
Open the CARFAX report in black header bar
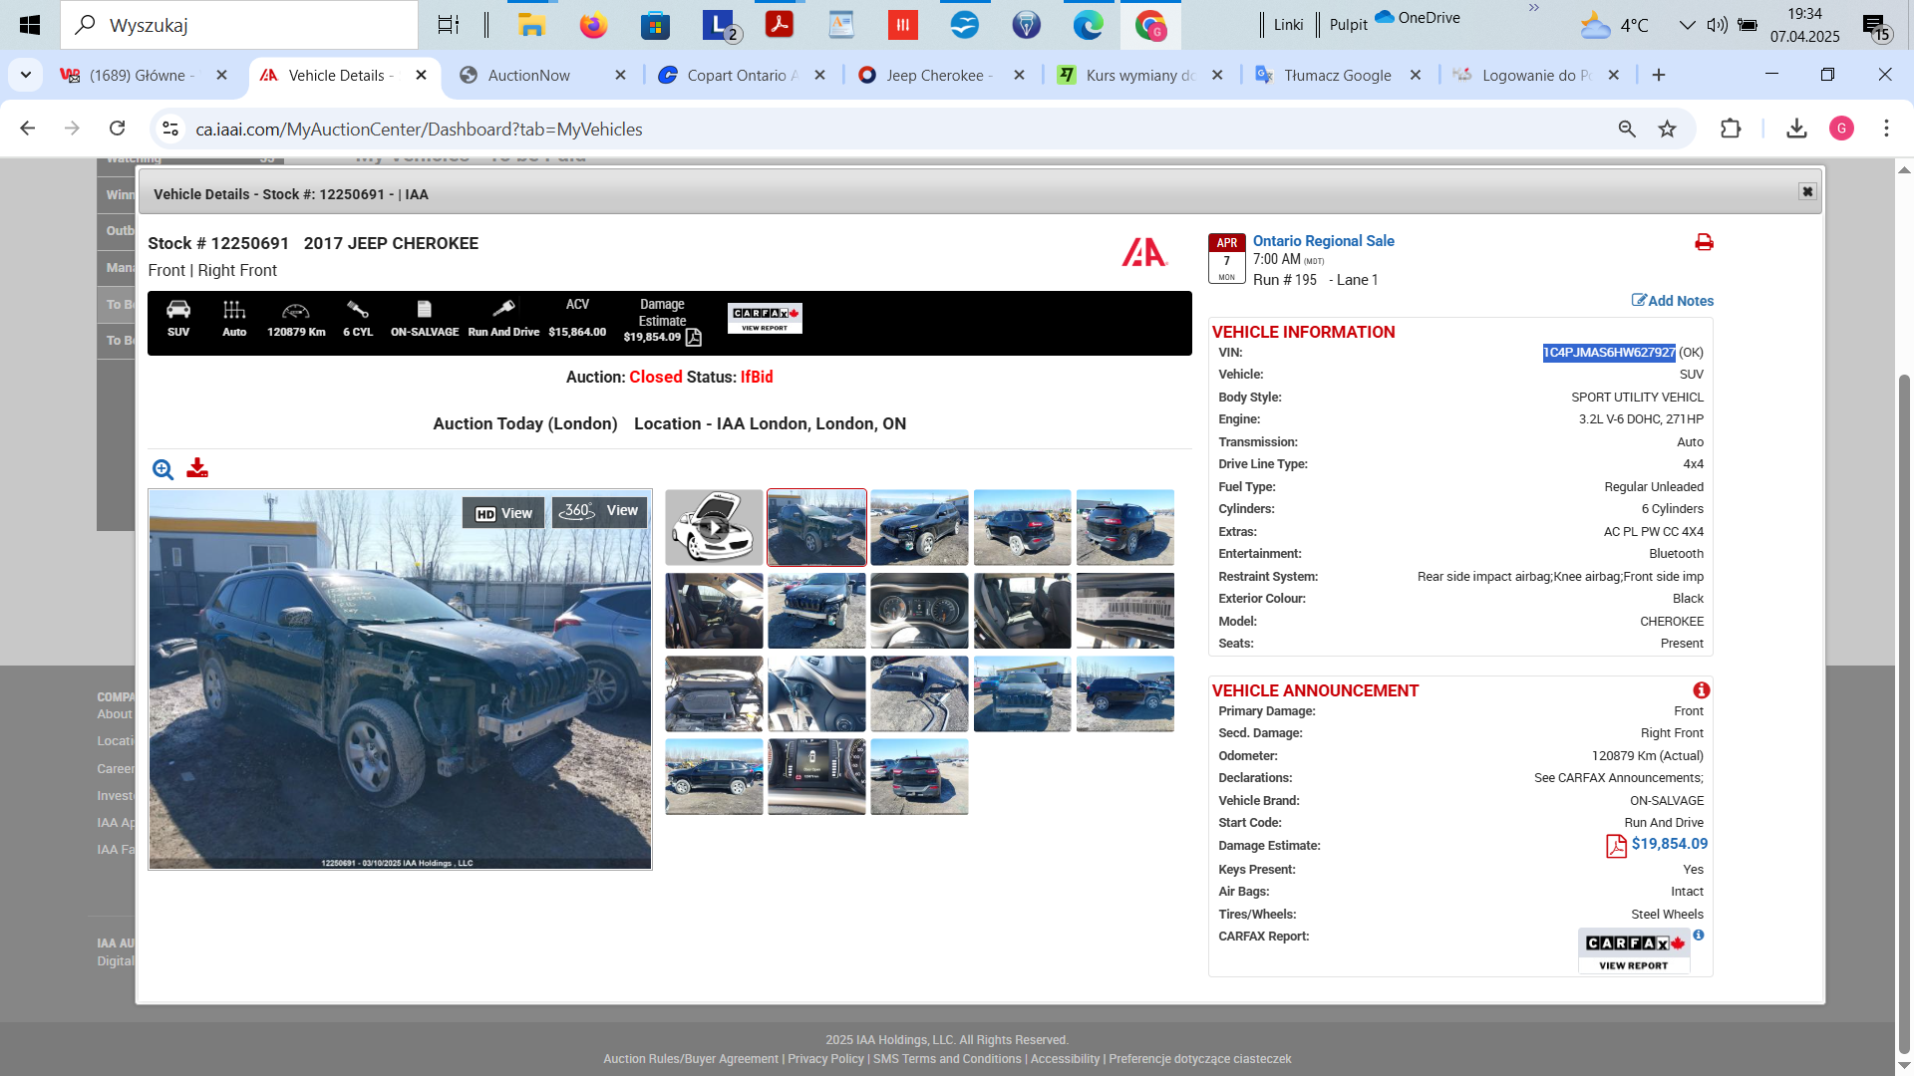(765, 318)
